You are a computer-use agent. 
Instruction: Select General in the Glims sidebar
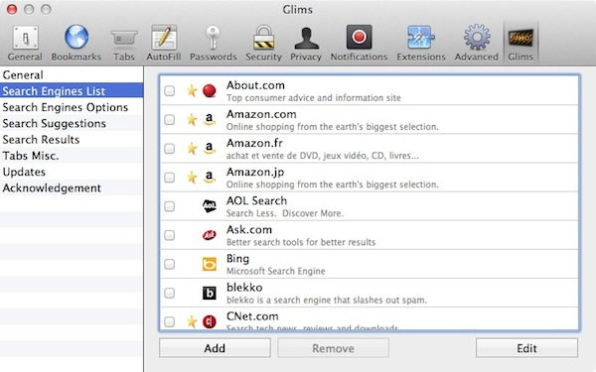tap(72, 74)
